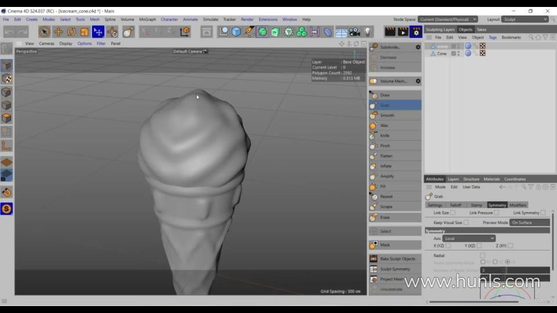Select the Cone object in Objects list
Viewport: 557px width, 313px height.
pyautogui.click(x=442, y=53)
